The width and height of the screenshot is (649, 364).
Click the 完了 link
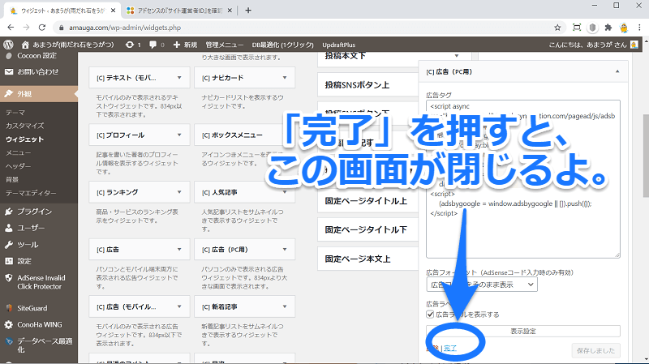(450, 347)
